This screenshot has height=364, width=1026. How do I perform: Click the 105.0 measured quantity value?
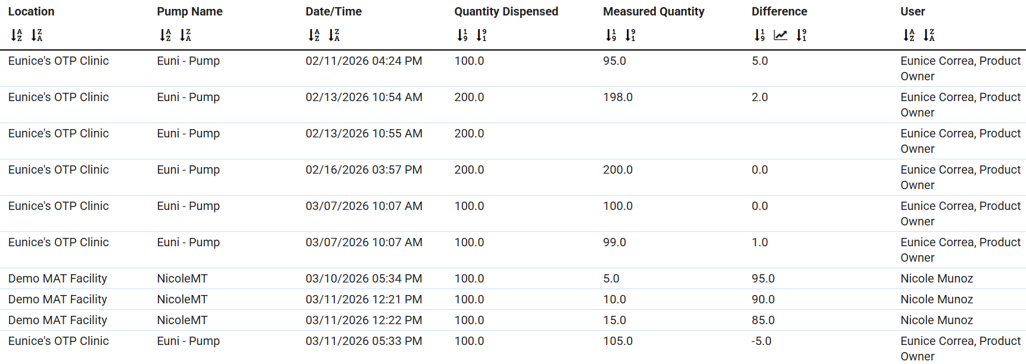point(618,341)
